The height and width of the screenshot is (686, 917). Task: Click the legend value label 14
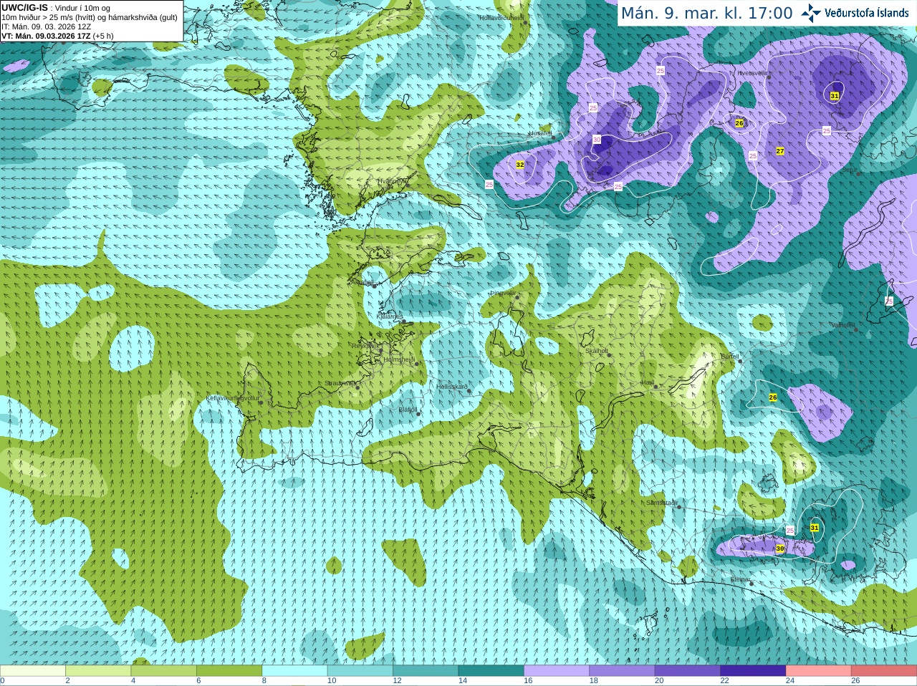pyautogui.click(x=463, y=681)
